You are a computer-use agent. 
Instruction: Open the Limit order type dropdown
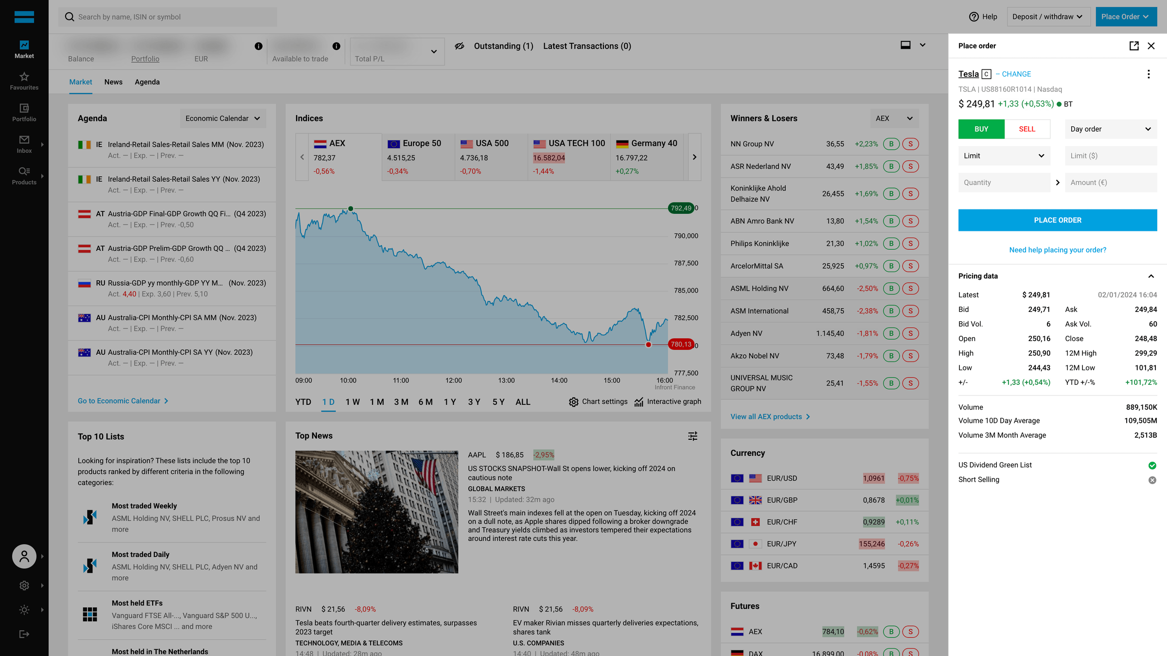[x=1004, y=156]
